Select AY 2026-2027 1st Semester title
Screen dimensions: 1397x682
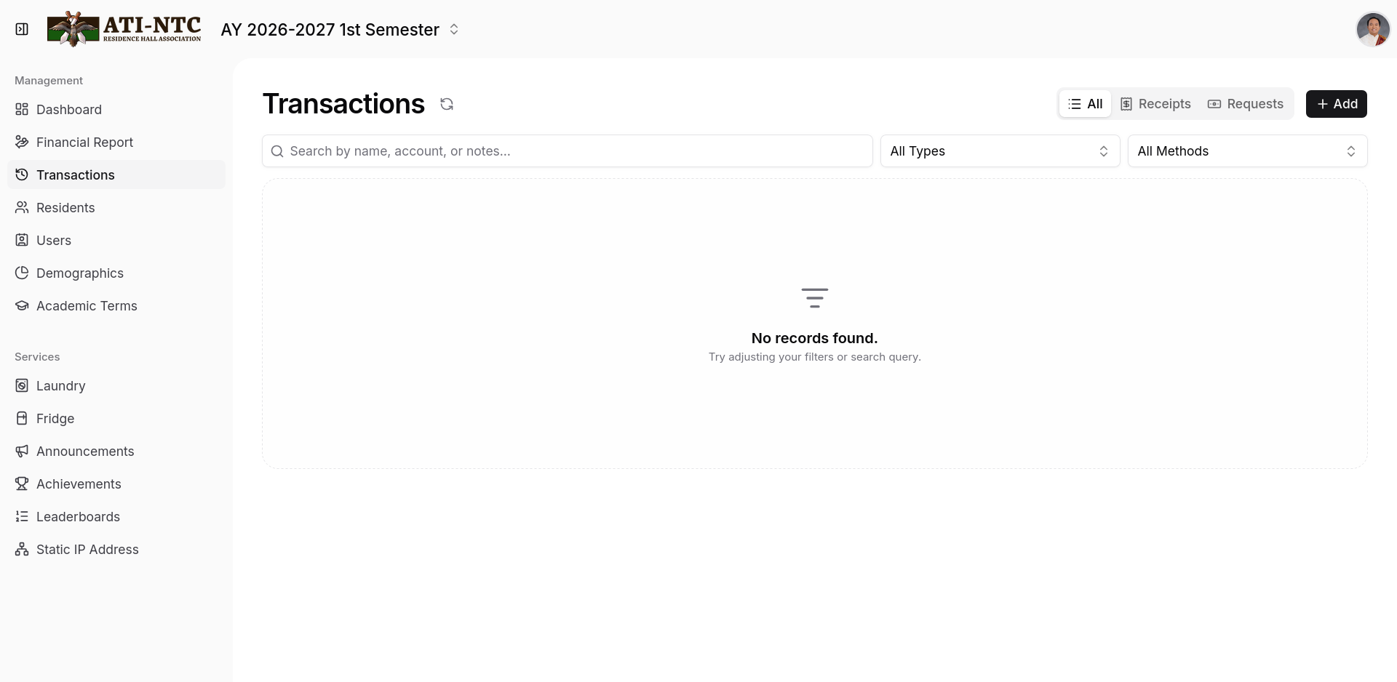330,30
